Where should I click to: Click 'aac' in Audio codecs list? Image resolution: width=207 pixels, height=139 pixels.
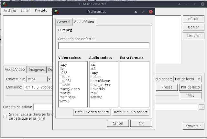tap(93, 65)
